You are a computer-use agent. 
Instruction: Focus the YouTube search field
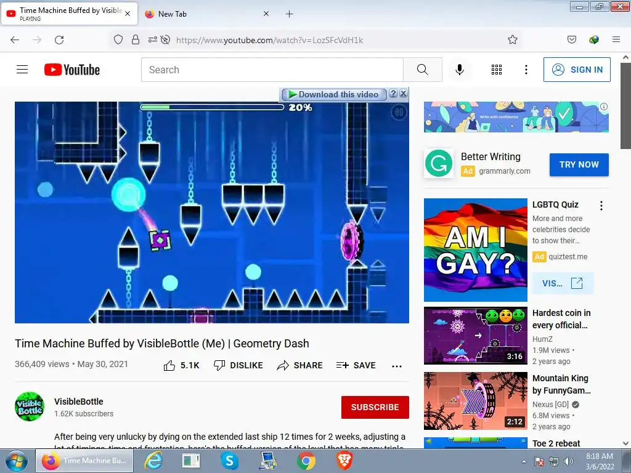272,70
